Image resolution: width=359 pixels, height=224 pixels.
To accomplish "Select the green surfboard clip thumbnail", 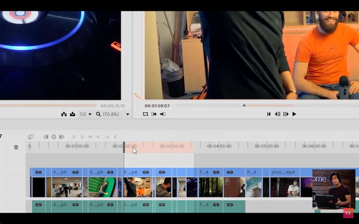I will coord(102,187).
